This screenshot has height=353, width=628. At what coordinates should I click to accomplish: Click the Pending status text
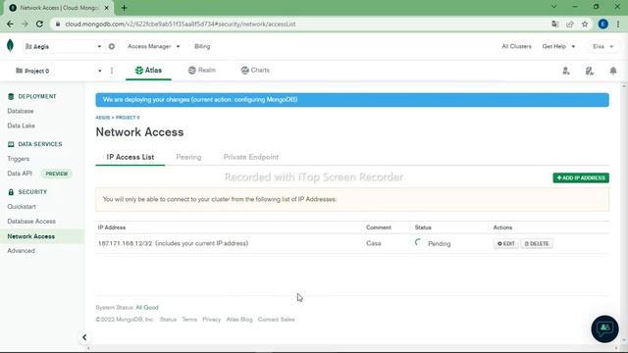[439, 244]
